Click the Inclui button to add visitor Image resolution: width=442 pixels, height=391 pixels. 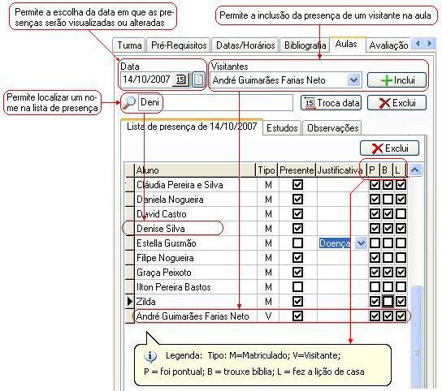pyautogui.click(x=396, y=80)
